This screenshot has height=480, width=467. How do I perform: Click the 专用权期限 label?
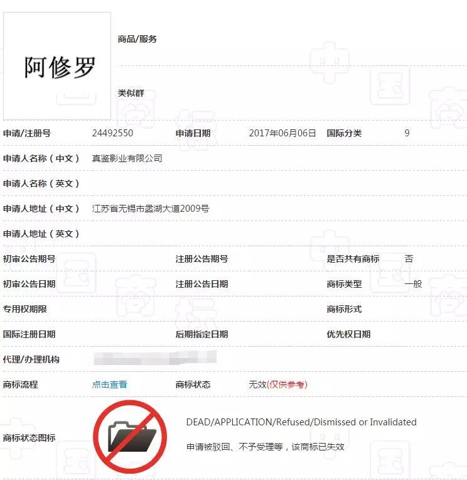click(x=25, y=309)
